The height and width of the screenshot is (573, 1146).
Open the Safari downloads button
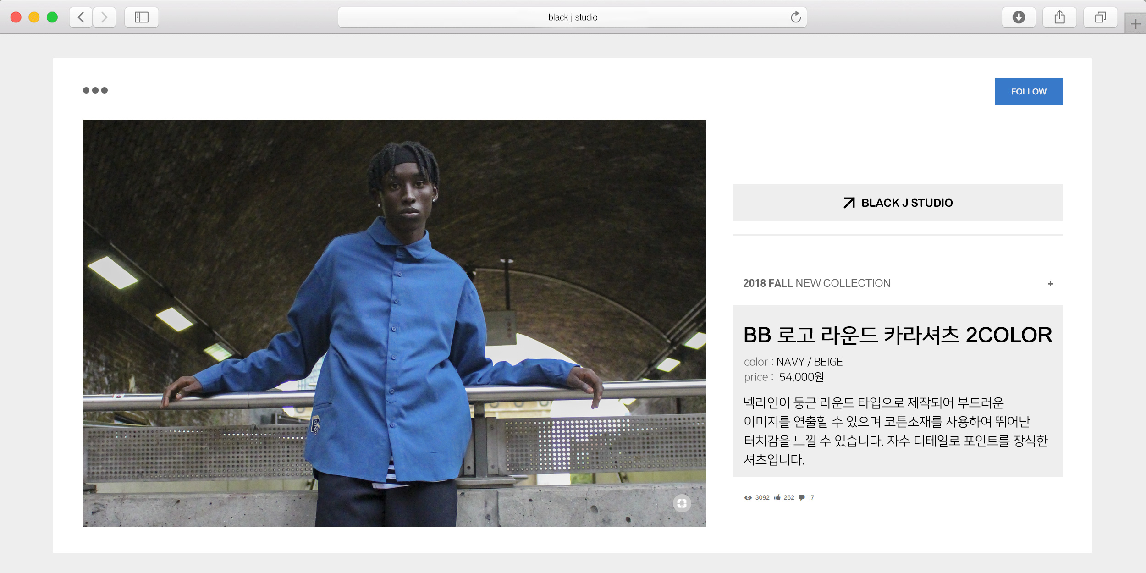(1019, 17)
